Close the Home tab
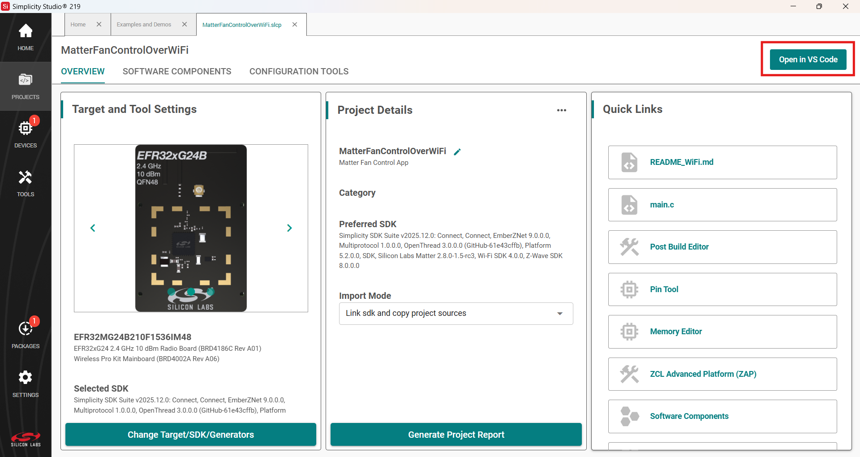The height and width of the screenshot is (457, 860). point(99,24)
